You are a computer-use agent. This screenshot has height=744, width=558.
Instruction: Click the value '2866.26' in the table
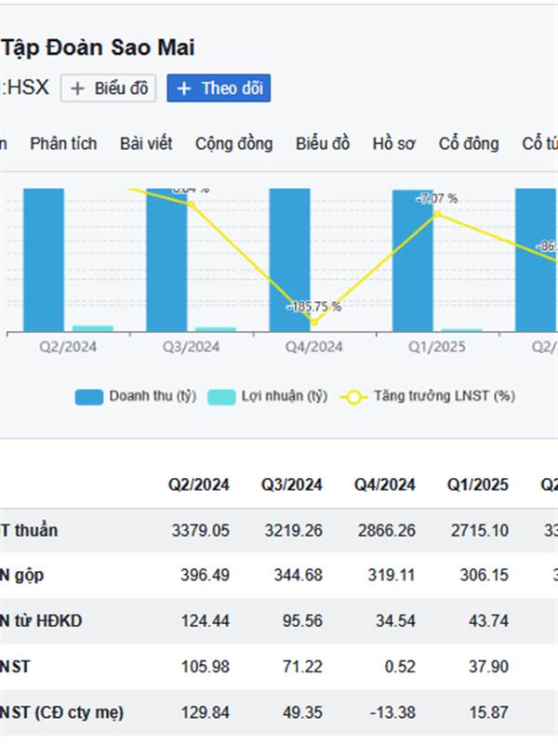(x=387, y=530)
